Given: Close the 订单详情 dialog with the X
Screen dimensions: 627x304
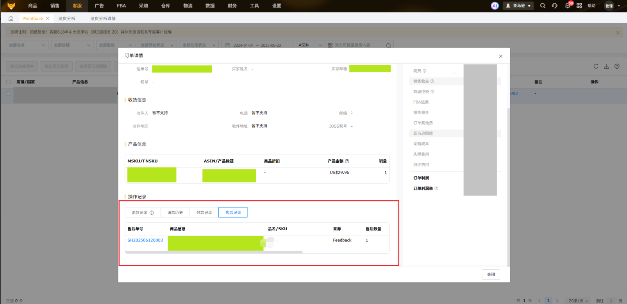Looking at the screenshot, I should 500,56.
